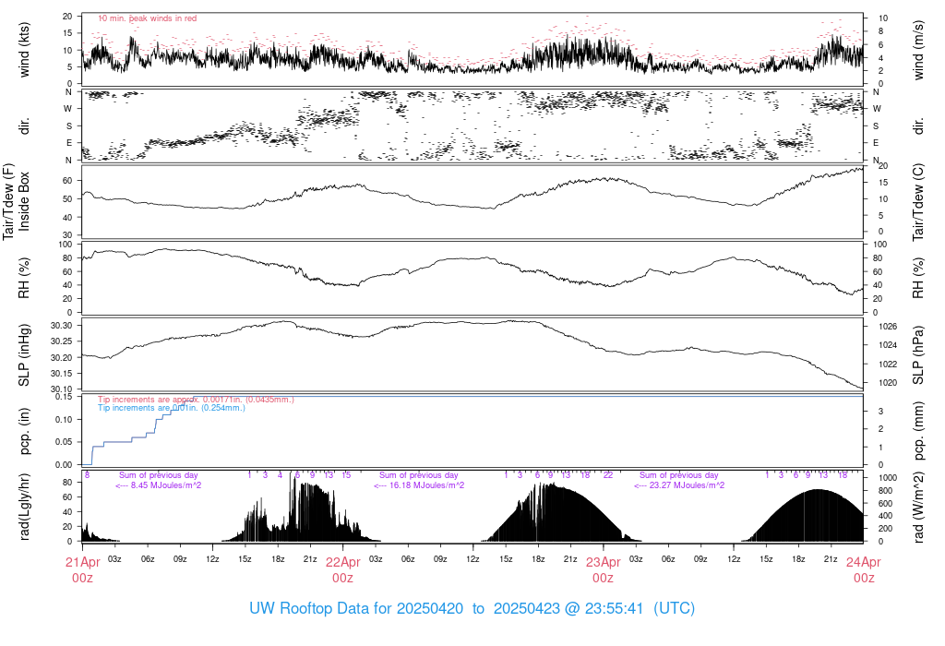Viewport: 945px width, 646px height.
Task: Click the '23Apr' date label
Action: [x=604, y=562]
